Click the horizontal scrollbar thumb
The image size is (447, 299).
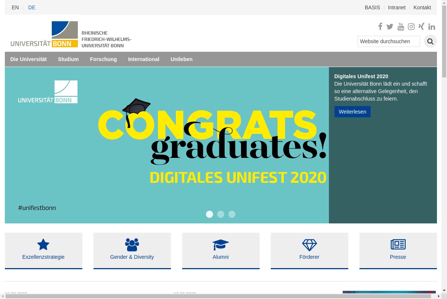(x=219, y=296)
